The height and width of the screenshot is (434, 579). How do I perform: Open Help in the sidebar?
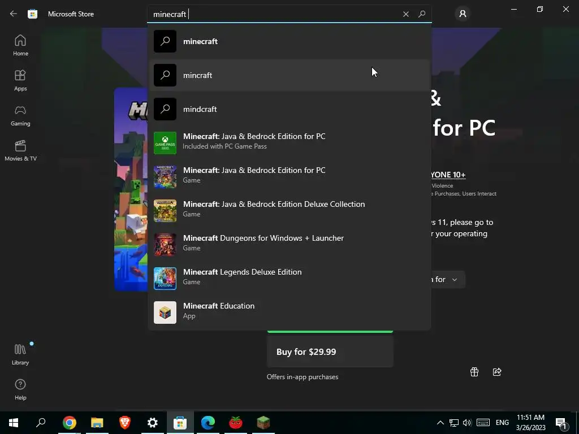(21, 389)
